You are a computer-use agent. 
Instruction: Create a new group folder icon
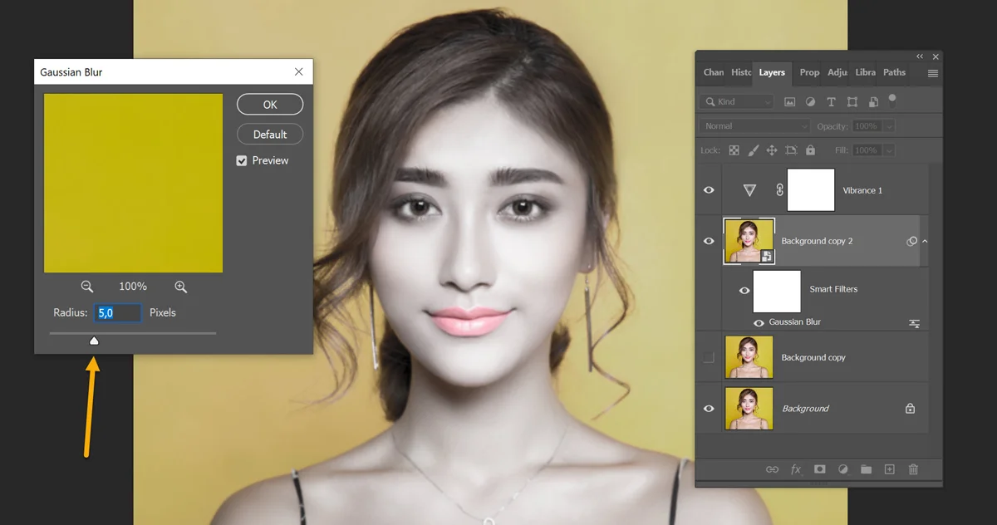pyautogui.click(x=866, y=469)
